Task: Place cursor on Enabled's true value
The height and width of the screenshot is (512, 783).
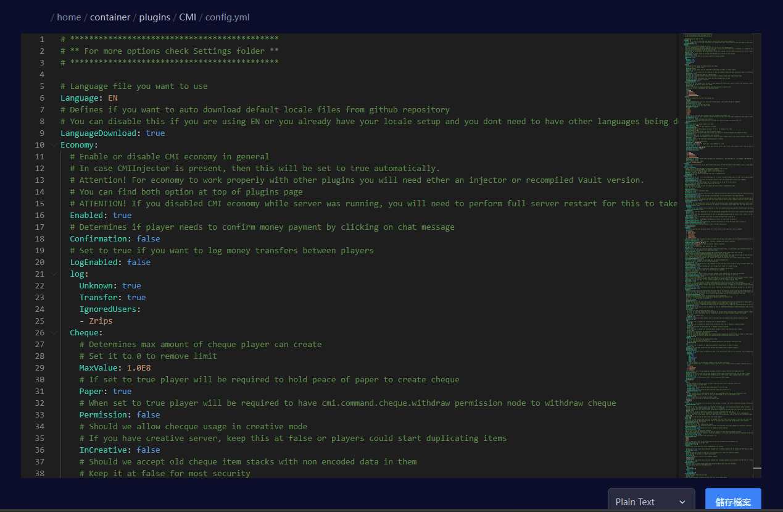Action: [x=122, y=216]
